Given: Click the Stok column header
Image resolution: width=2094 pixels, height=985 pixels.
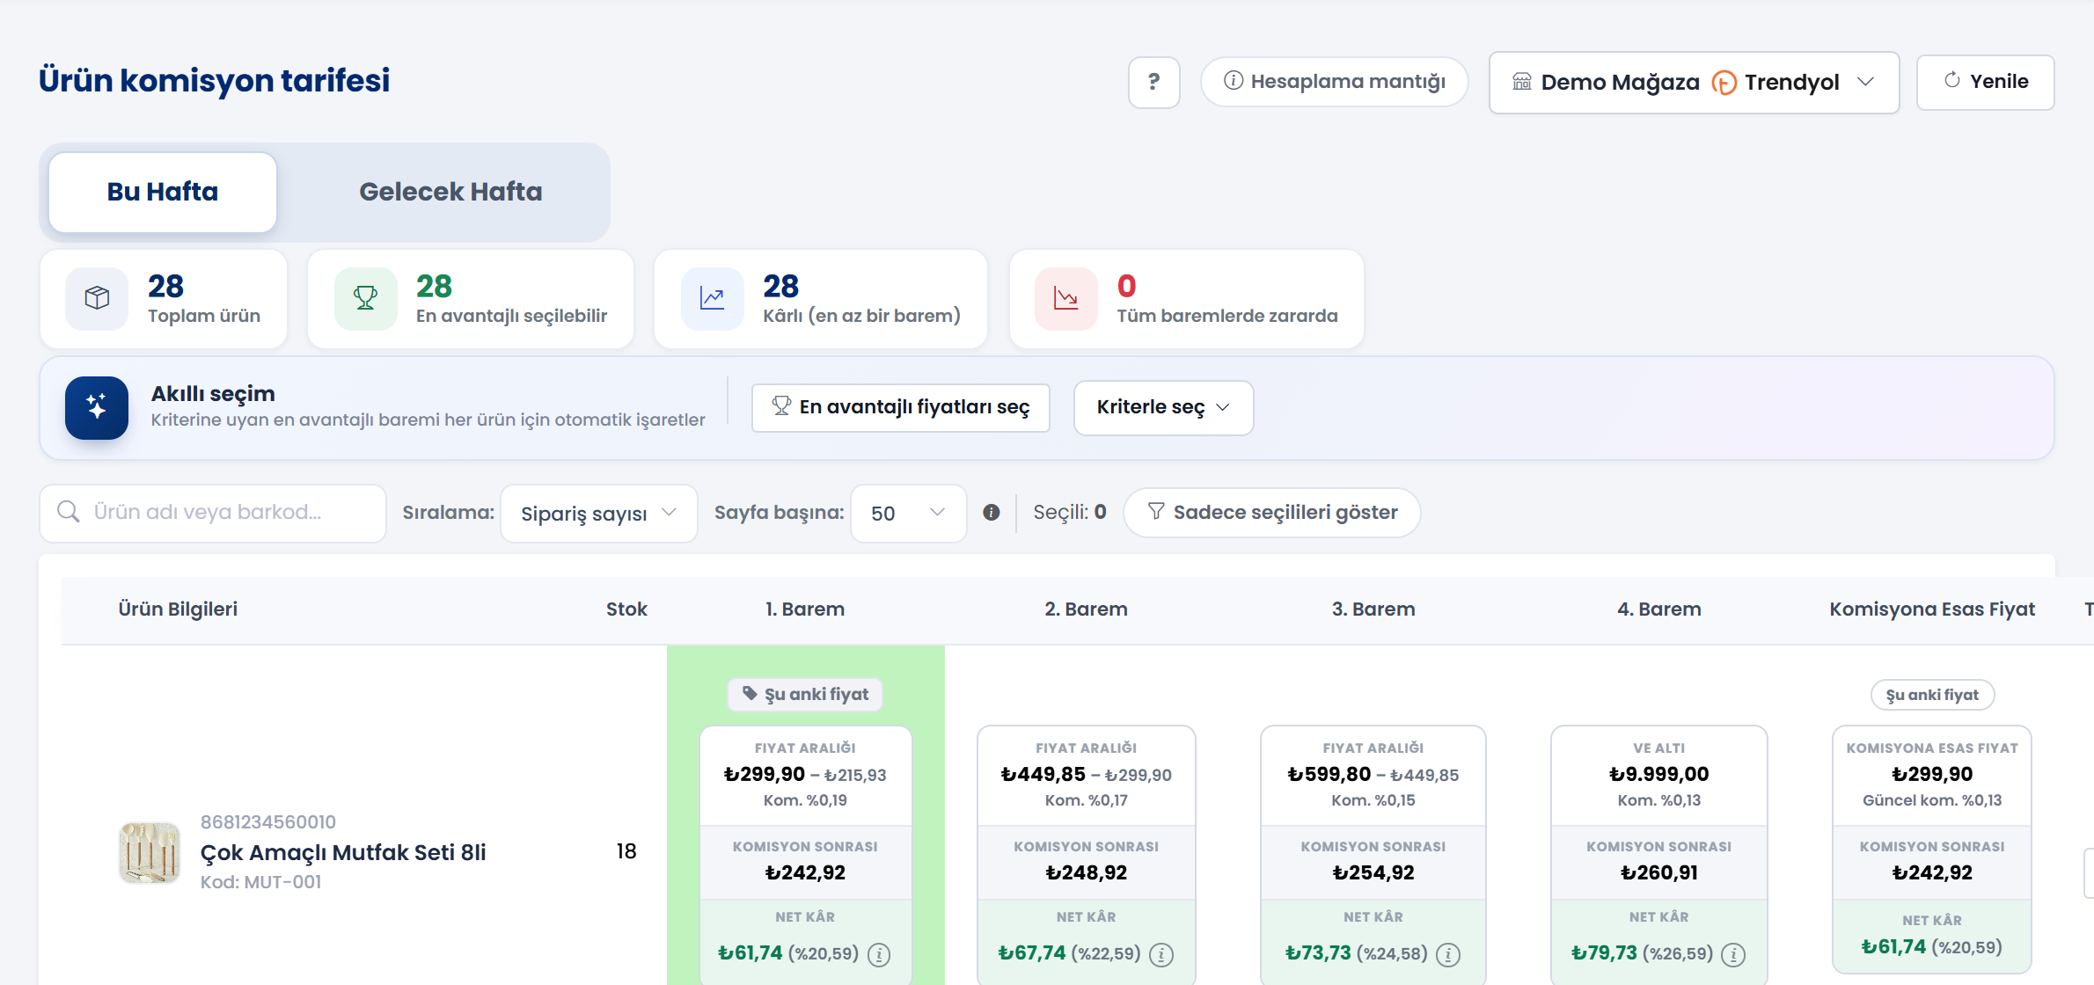Looking at the screenshot, I should [626, 609].
